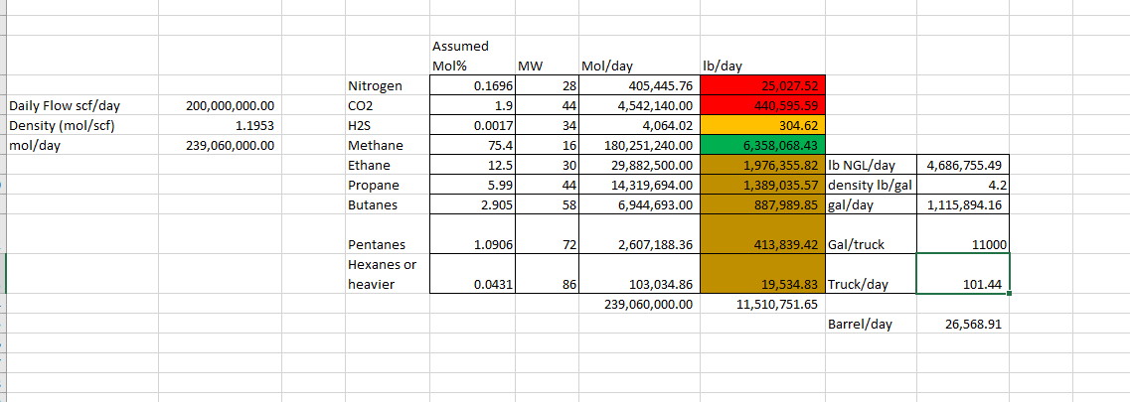
Task: Select Hexanes mol% value 0.0431
Action: [x=473, y=273]
